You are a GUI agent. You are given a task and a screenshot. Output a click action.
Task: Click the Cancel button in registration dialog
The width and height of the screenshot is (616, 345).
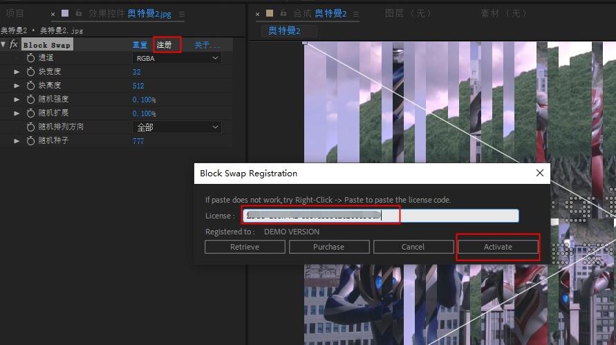[413, 247]
